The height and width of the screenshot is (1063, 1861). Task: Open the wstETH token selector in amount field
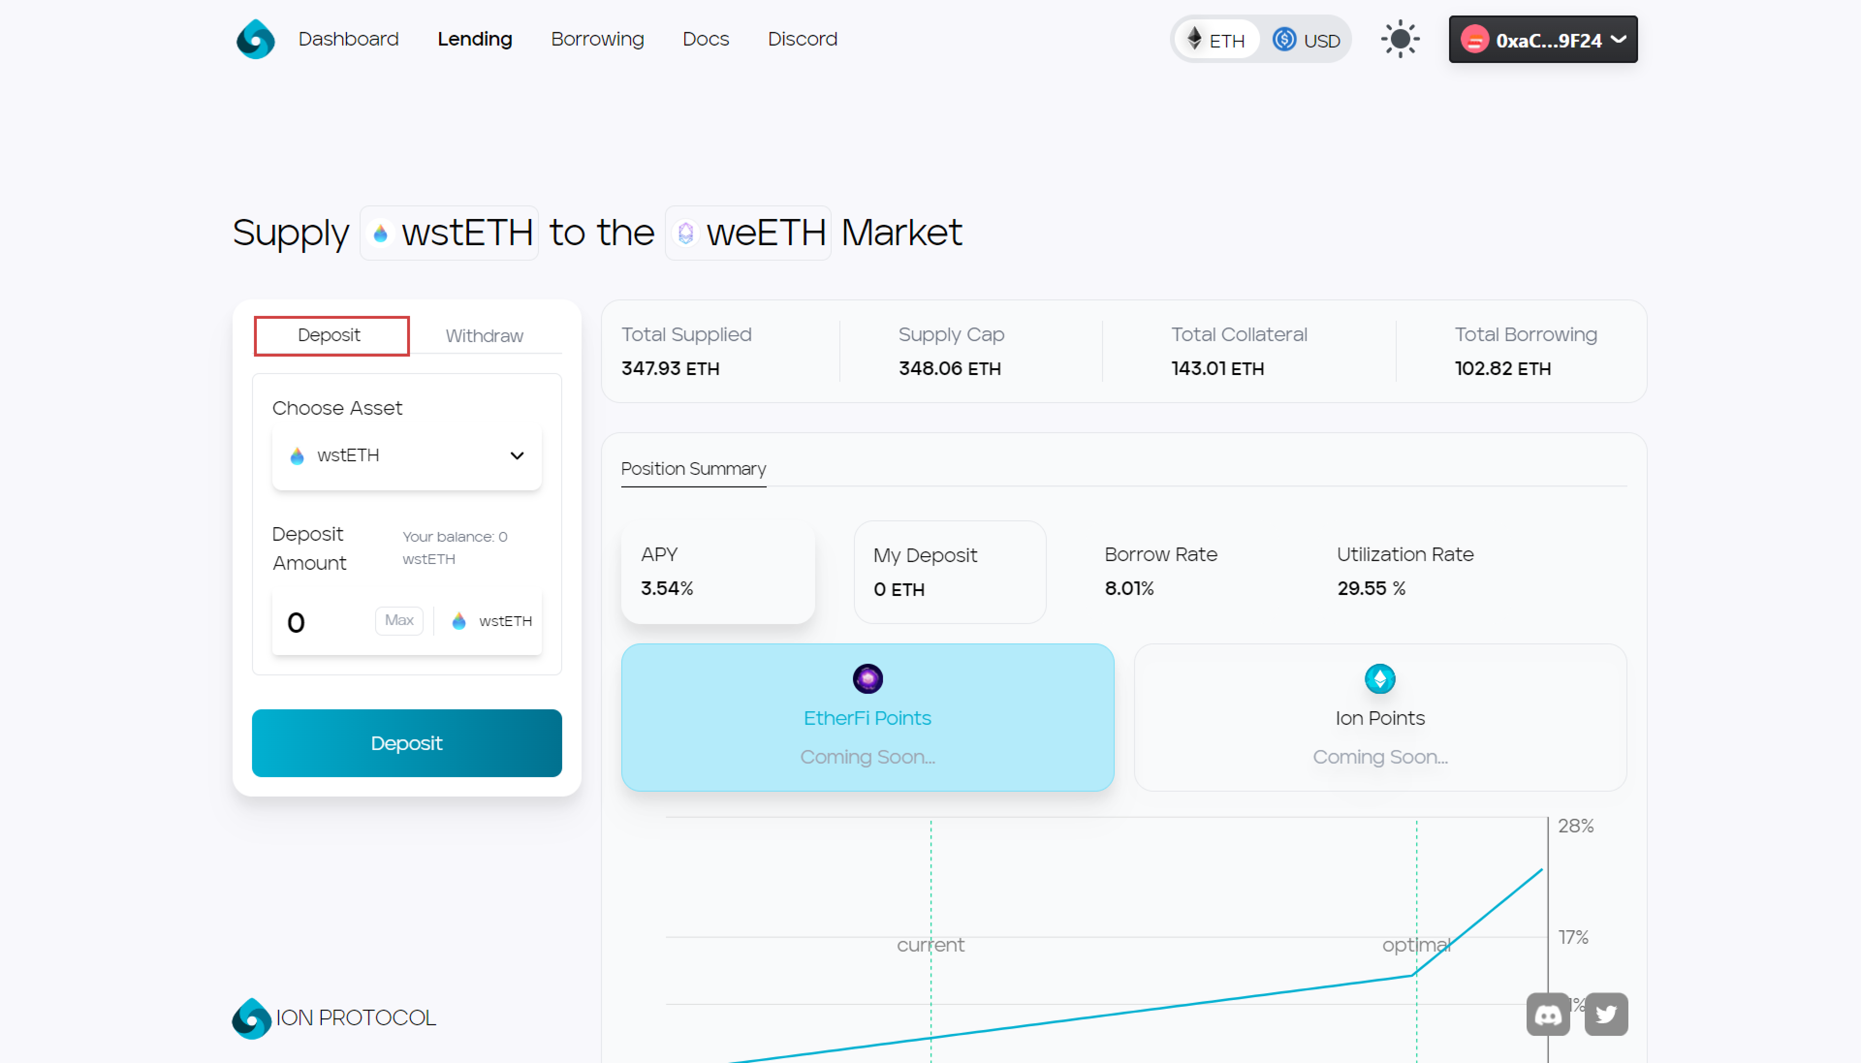coord(491,621)
